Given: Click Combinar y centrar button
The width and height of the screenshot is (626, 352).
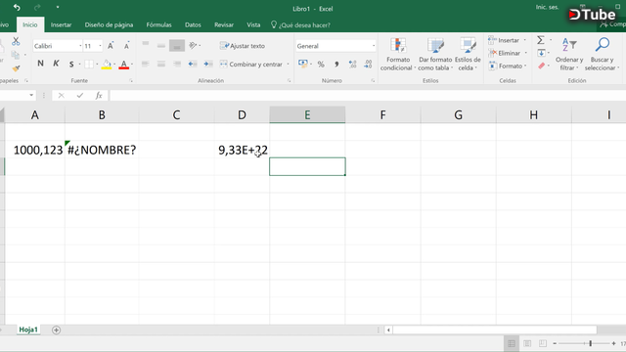Looking at the screenshot, I should click(x=251, y=65).
